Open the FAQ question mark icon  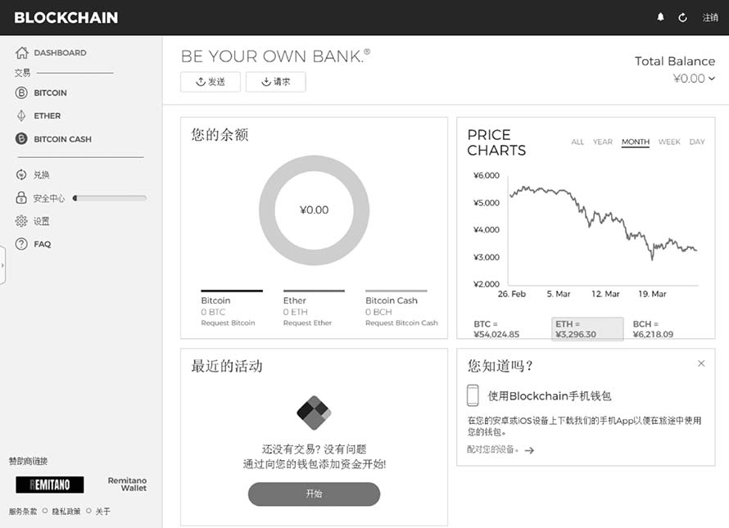click(21, 243)
